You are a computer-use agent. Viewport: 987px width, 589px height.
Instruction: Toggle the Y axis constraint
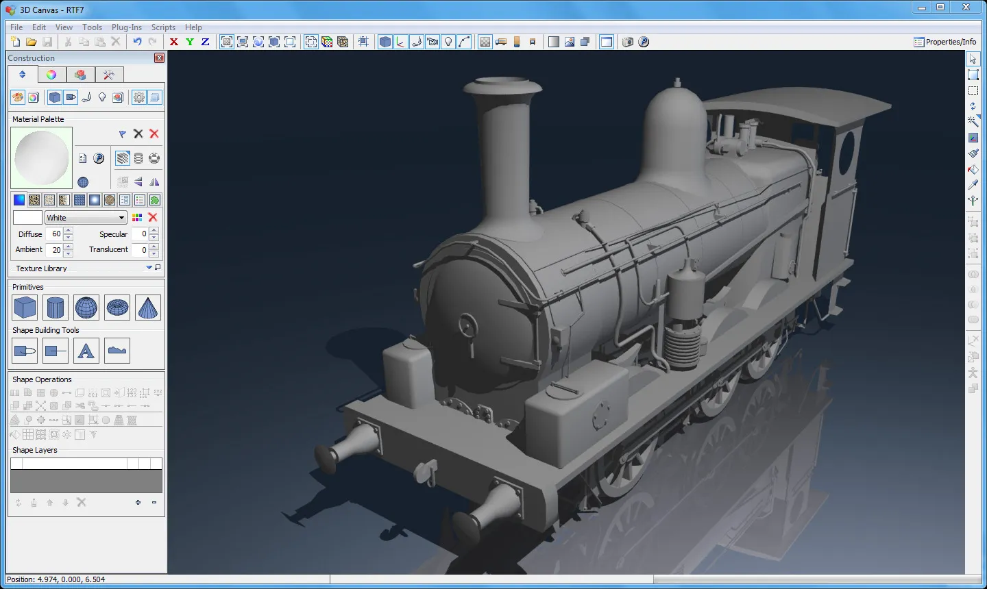189,42
